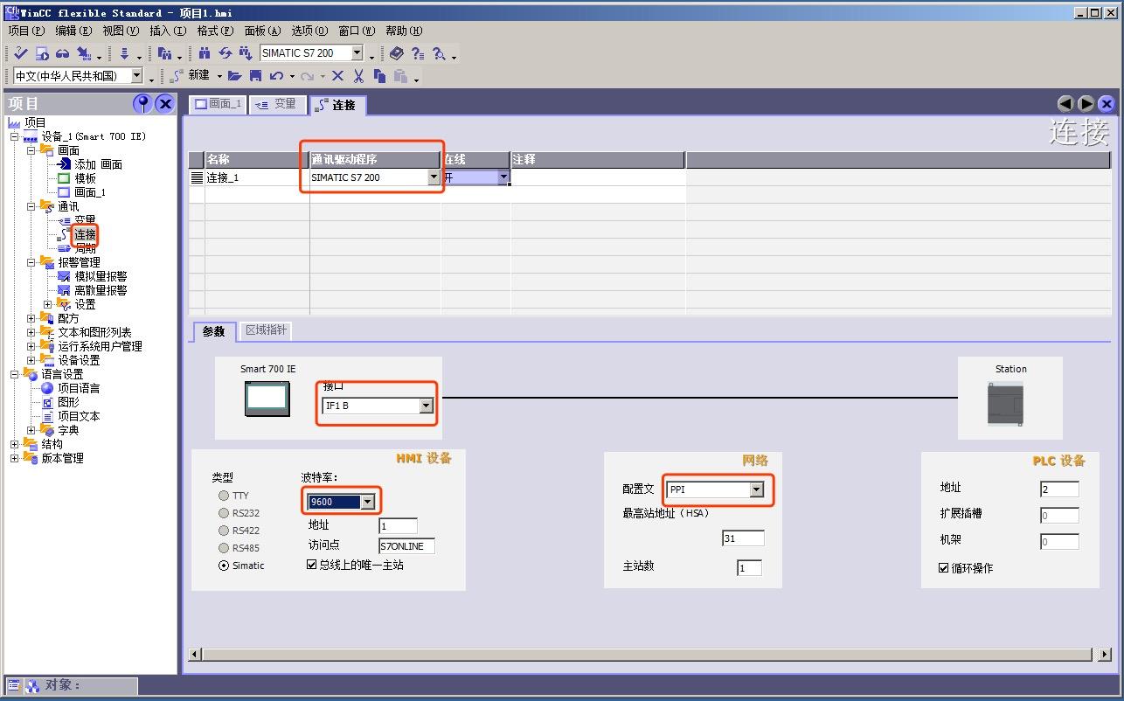Open the 通讯驱动程序 SIMATIC S7 200 dropdown
The width and height of the screenshot is (1124, 701).
433,177
